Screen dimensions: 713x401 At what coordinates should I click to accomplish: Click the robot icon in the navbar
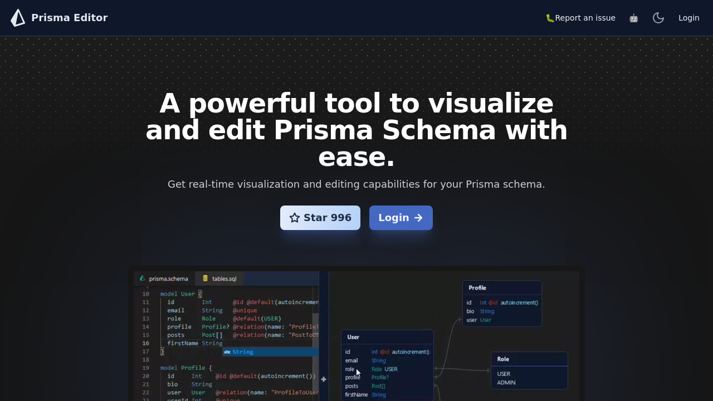633,17
